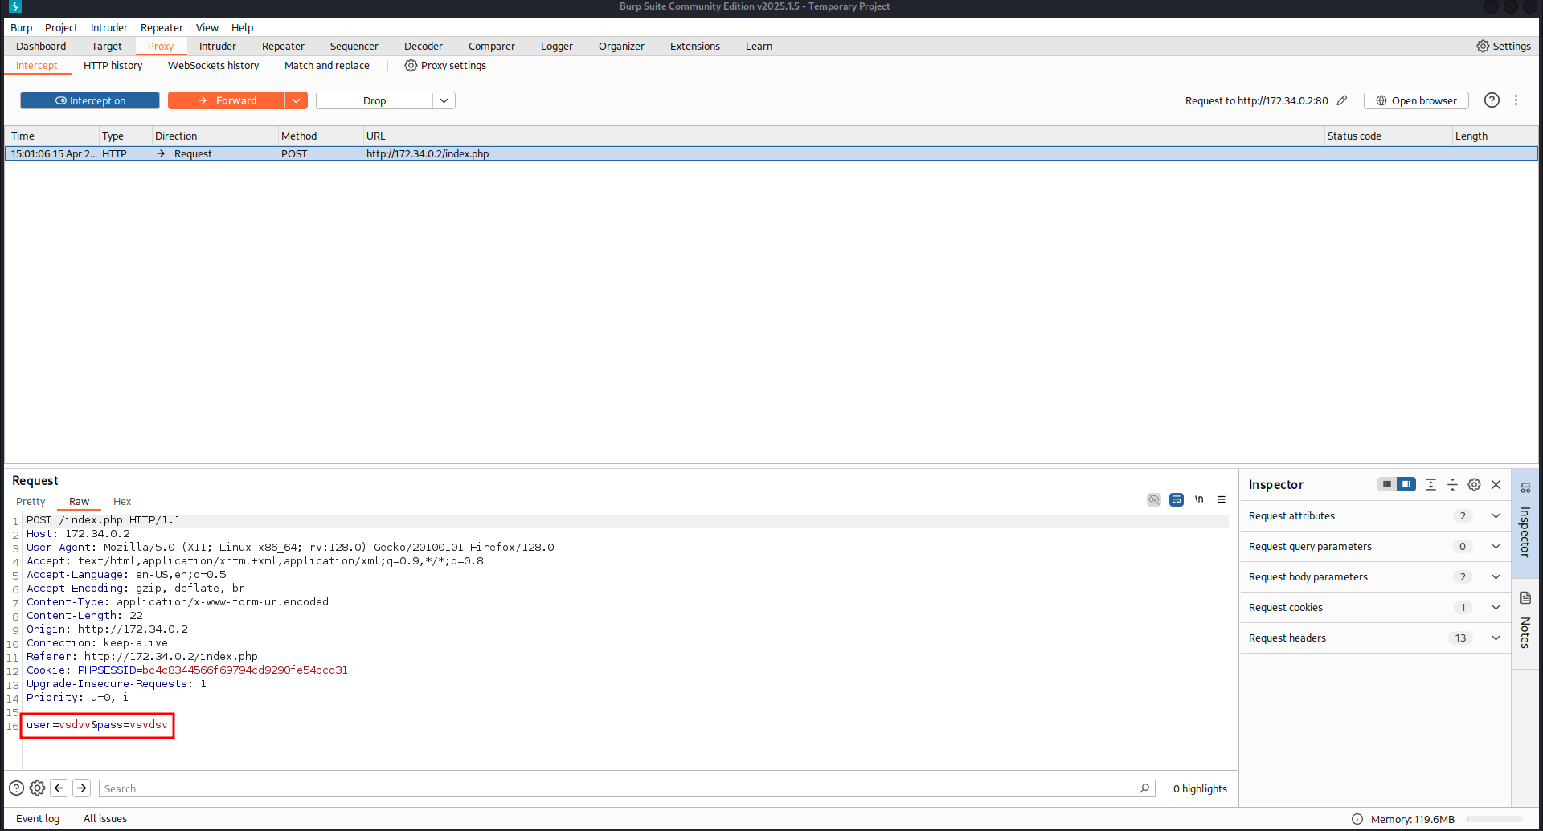Switch to the Target tab
Viewport: 1543px width, 831px height.
click(106, 46)
